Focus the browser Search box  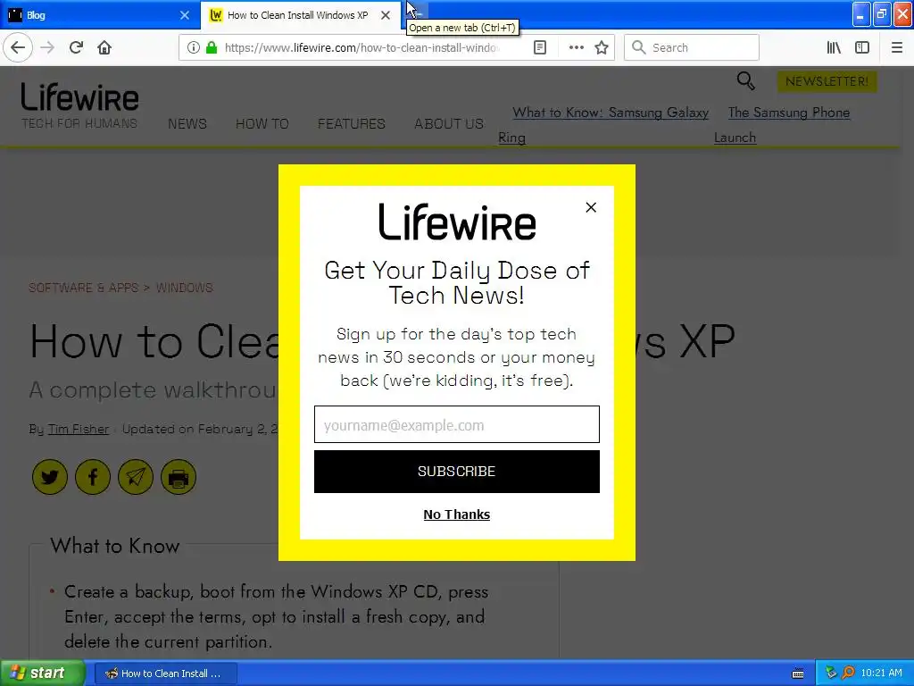coord(692,48)
